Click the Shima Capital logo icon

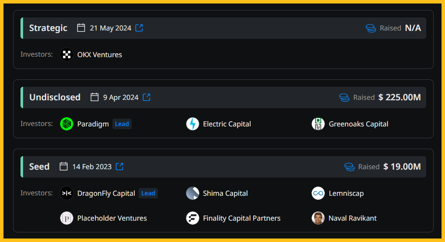192,193
